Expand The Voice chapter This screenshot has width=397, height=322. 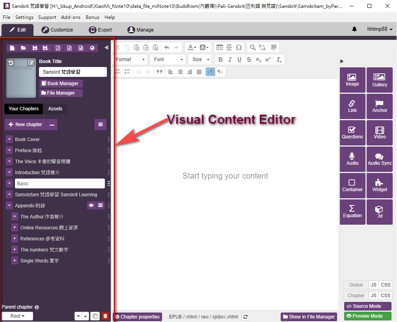coord(9,161)
